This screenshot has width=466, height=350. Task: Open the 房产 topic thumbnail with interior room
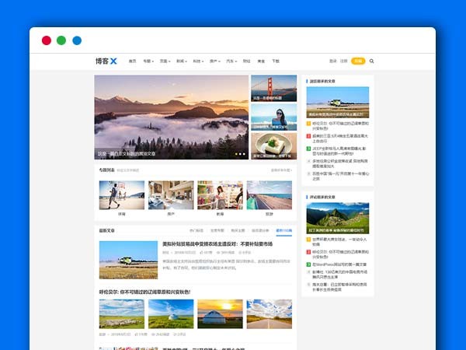pyautogui.click(x=171, y=195)
